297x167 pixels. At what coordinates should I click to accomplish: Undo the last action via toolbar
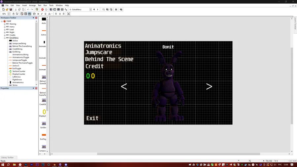(x=28, y=10)
